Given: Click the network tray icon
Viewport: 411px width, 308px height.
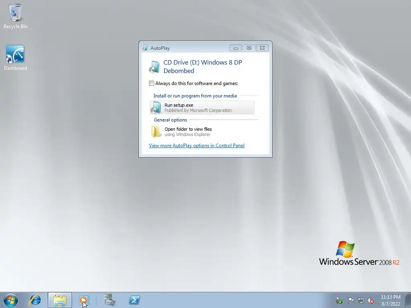Looking at the screenshot, I should point(361,300).
